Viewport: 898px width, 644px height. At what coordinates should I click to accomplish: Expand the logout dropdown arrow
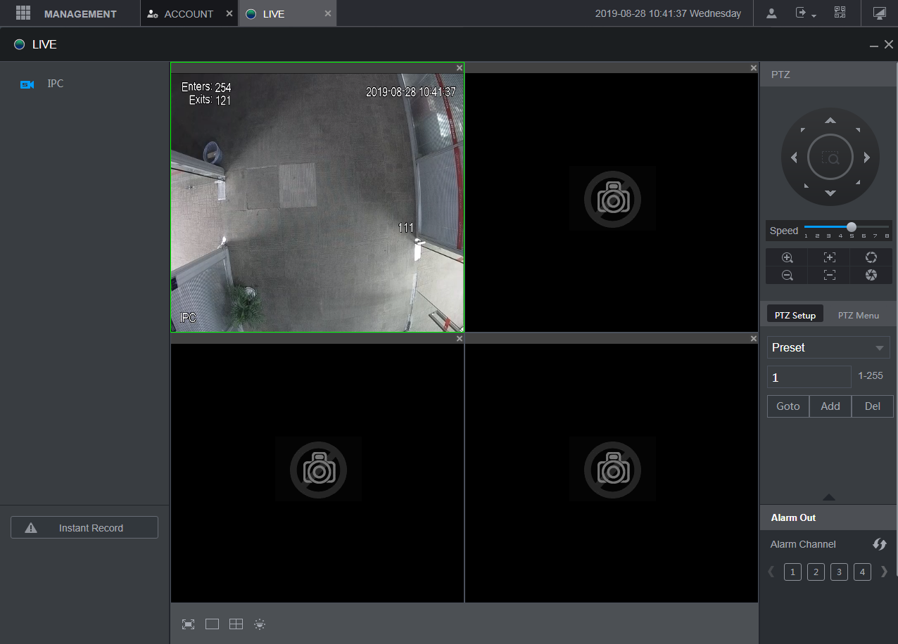click(814, 16)
